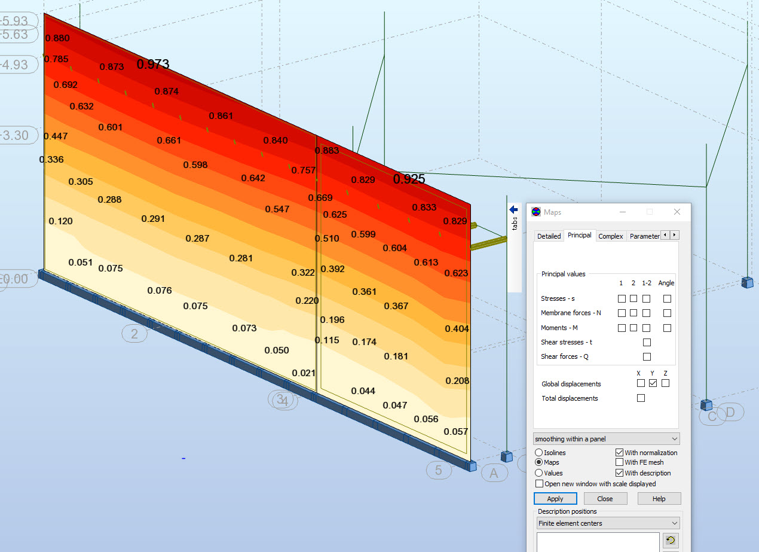Click the Apply button
This screenshot has height=552, width=759.
[555, 498]
